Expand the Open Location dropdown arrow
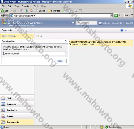 coord(32,36)
